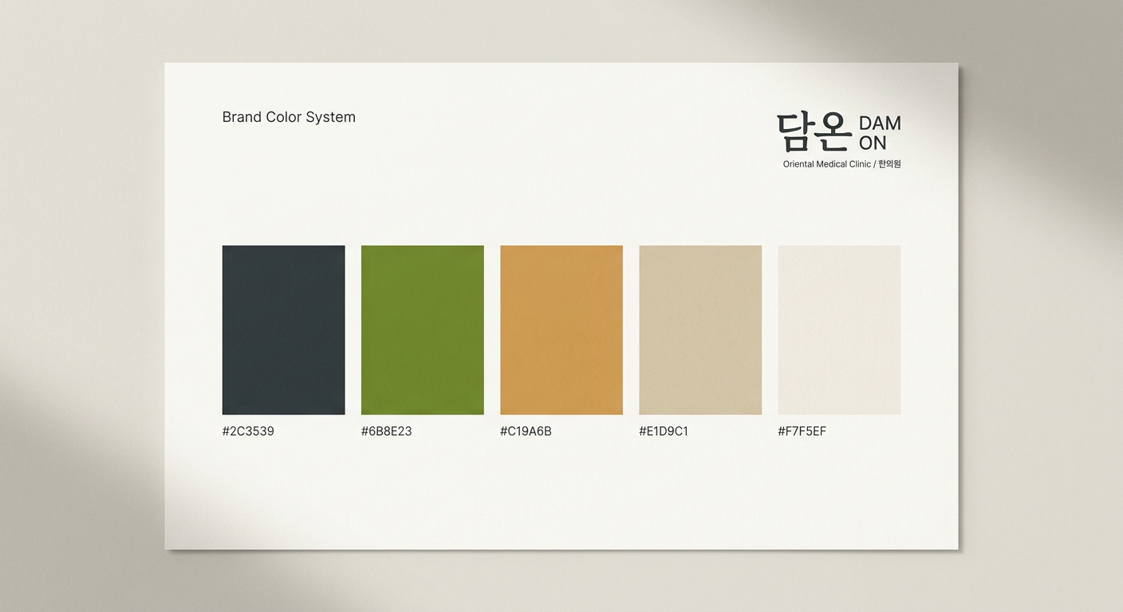
Task: Select the dark charcoal #2C3539 swatch
Action: coord(283,330)
